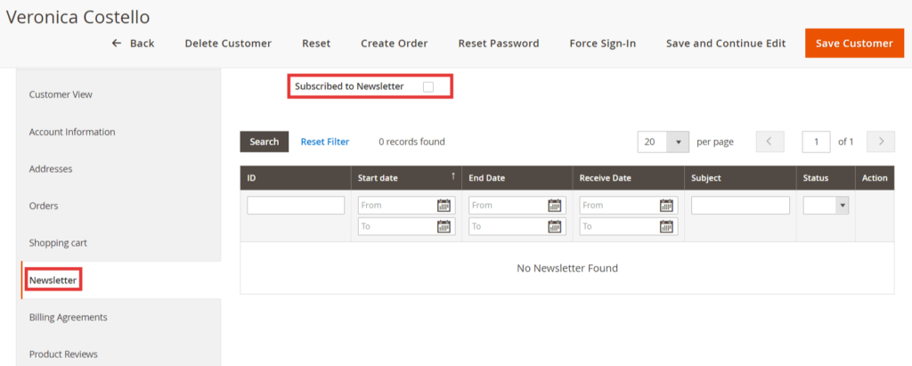Open calendar for End Date To
Screen dimensions: 912x366
click(x=555, y=226)
